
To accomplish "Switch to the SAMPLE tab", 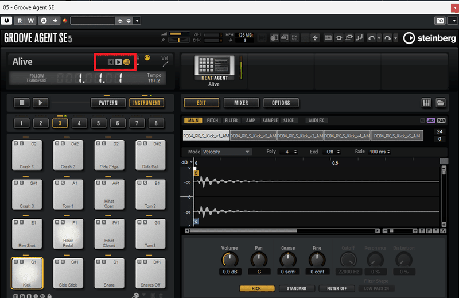I will point(270,121).
